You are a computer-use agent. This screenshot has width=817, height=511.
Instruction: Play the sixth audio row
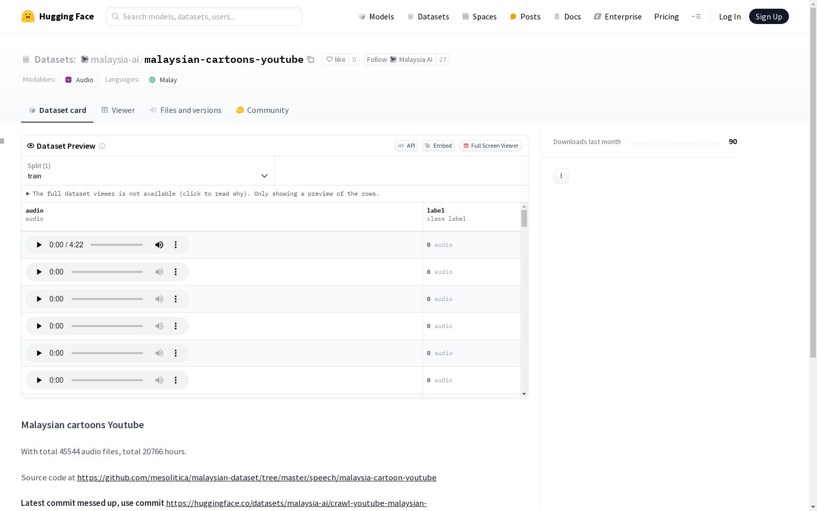point(39,380)
